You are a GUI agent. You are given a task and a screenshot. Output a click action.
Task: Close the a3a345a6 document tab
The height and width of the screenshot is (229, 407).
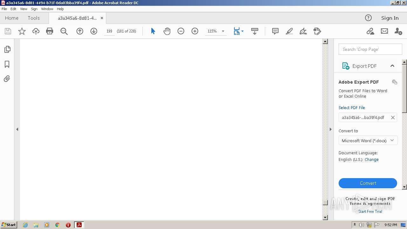click(x=102, y=18)
